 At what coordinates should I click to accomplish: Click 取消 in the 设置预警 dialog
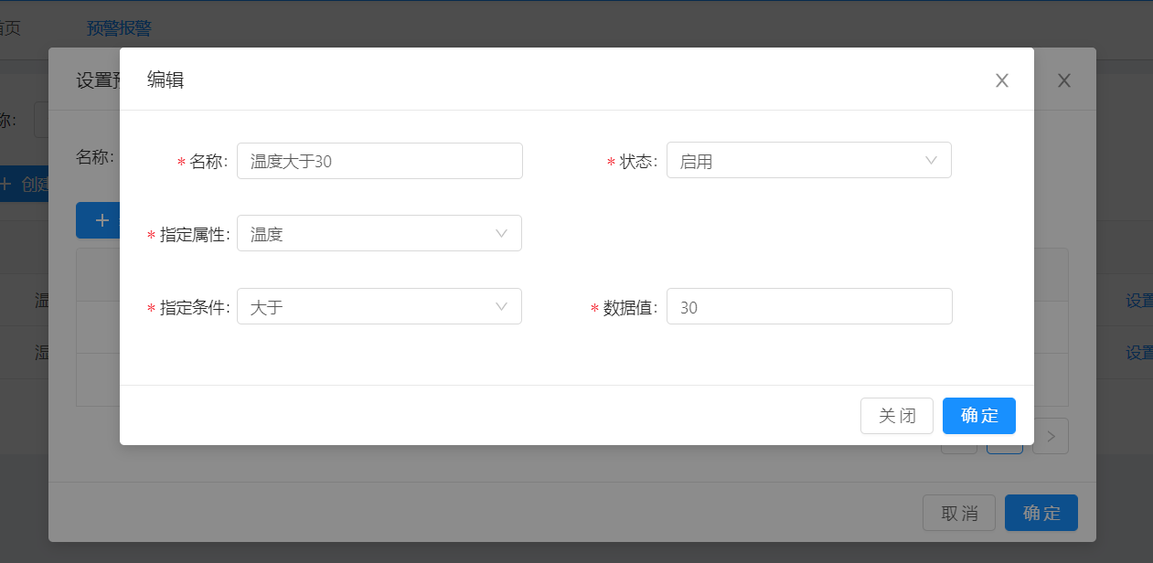[x=958, y=513]
